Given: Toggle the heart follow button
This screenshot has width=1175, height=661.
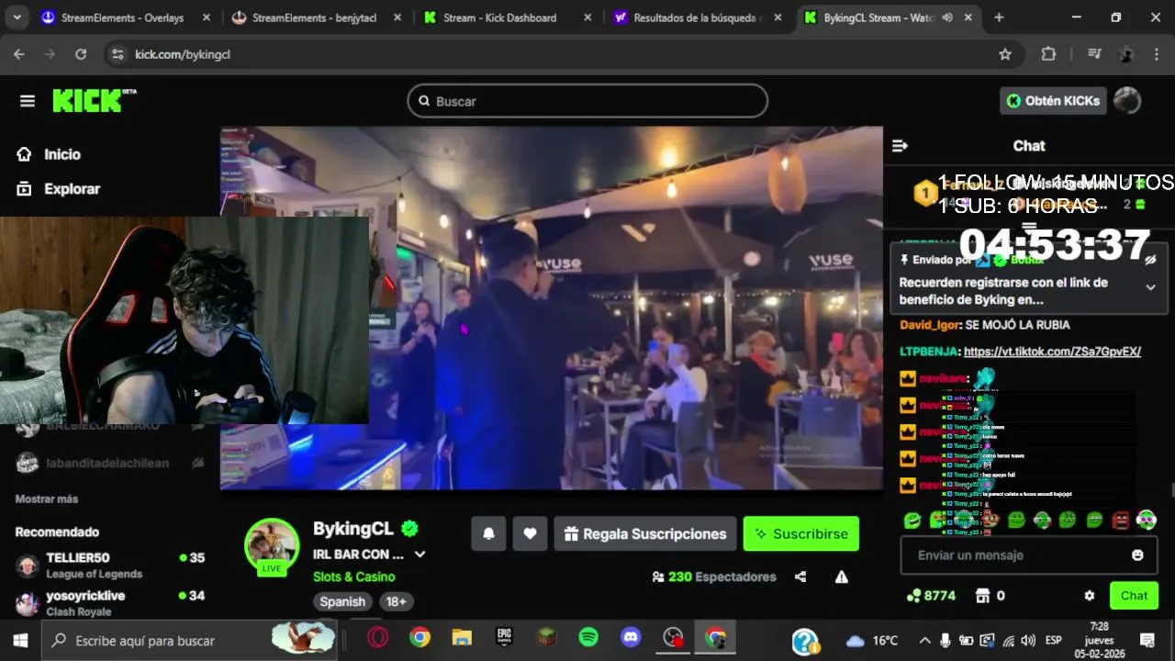Looking at the screenshot, I should pos(530,533).
